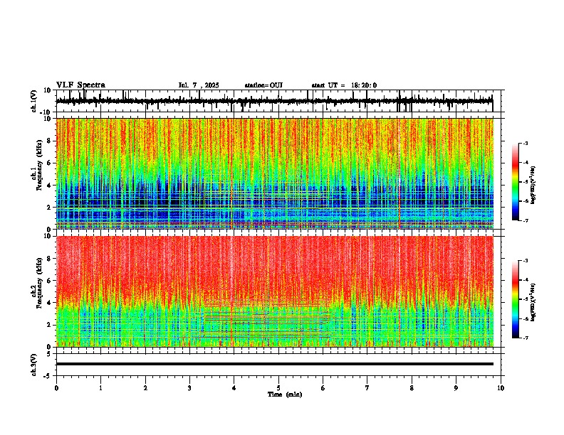Click the ch.1 color scale bar

point(515,182)
